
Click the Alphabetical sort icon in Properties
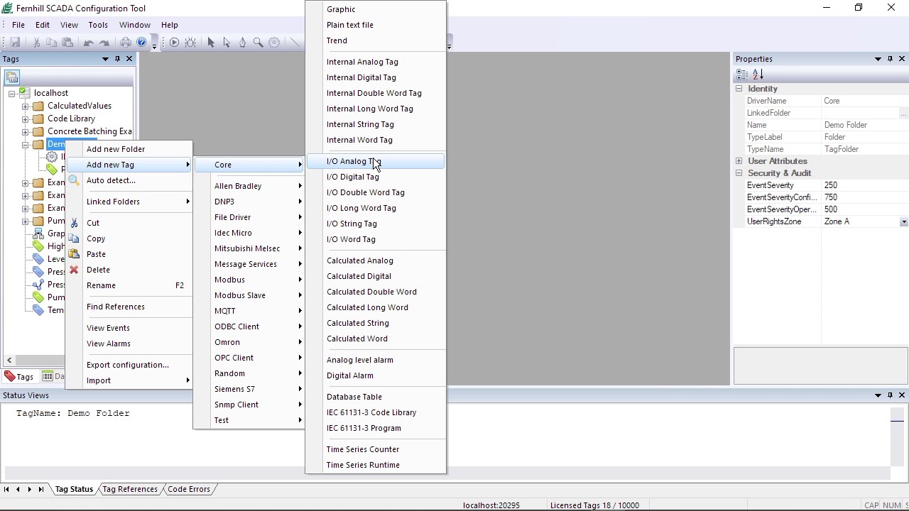[758, 75]
